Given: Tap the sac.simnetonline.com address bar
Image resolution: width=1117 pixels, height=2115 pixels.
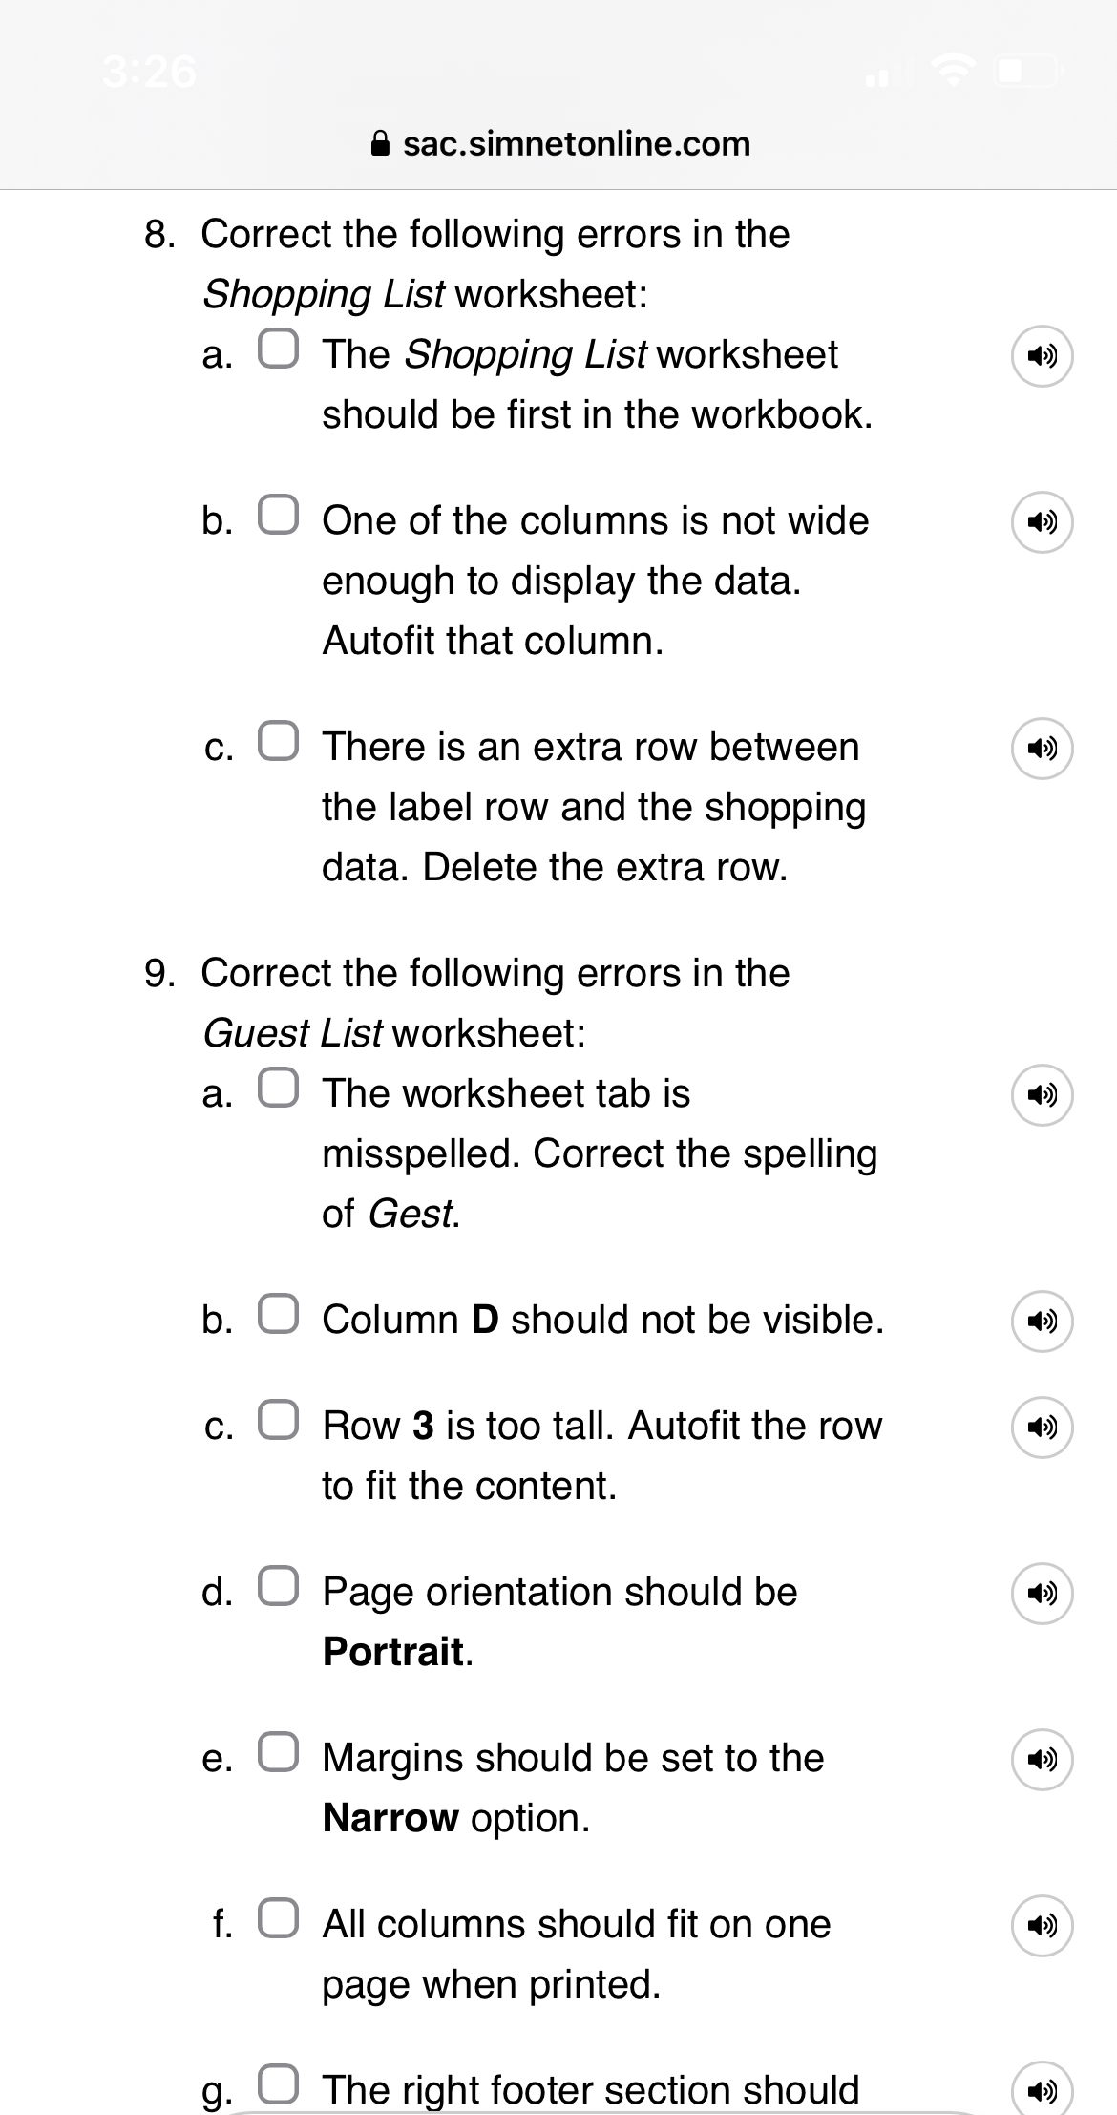Looking at the screenshot, I should tap(575, 144).
